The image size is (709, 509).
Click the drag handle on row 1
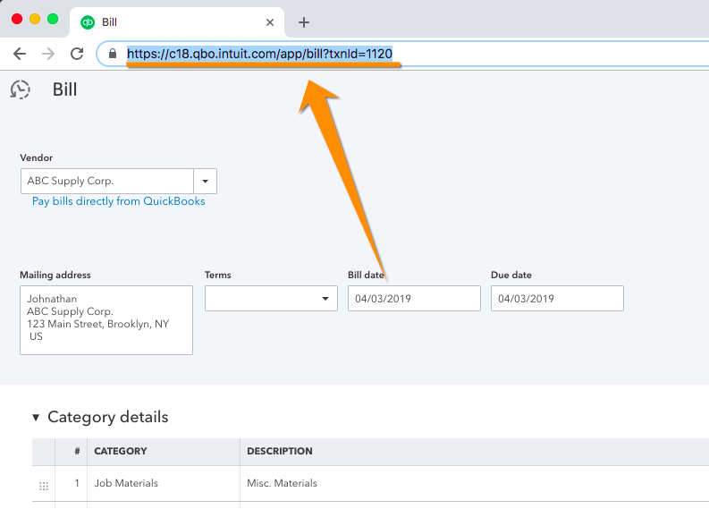pos(44,486)
